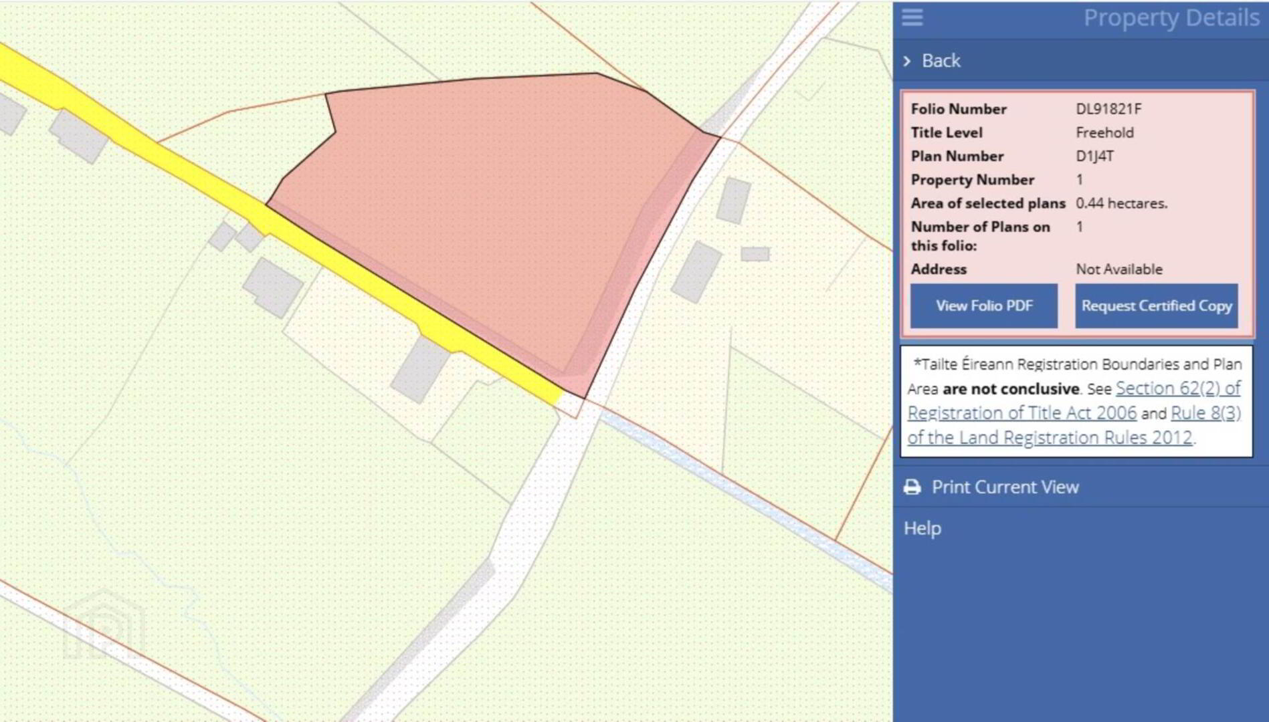
Task: Click the printer icon
Action: coord(912,487)
